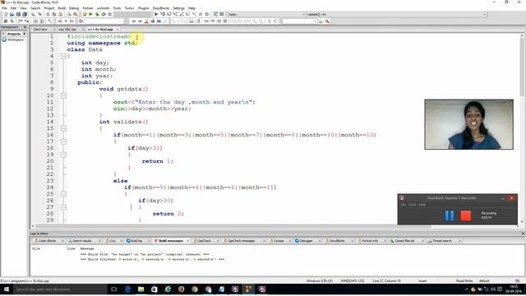Click the Abort build icon

pyautogui.click(x=109, y=15)
